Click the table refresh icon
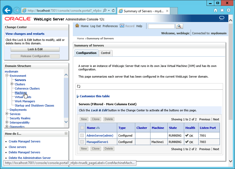Viewport: 235px width, 169px height. (x=79, y=86)
